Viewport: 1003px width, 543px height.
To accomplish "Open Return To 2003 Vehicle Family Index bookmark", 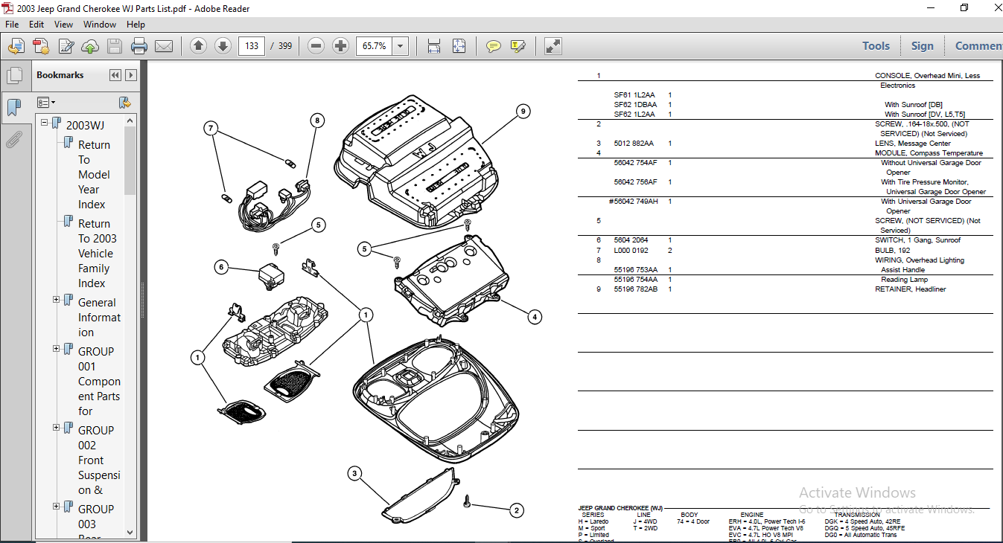I will tap(98, 254).
